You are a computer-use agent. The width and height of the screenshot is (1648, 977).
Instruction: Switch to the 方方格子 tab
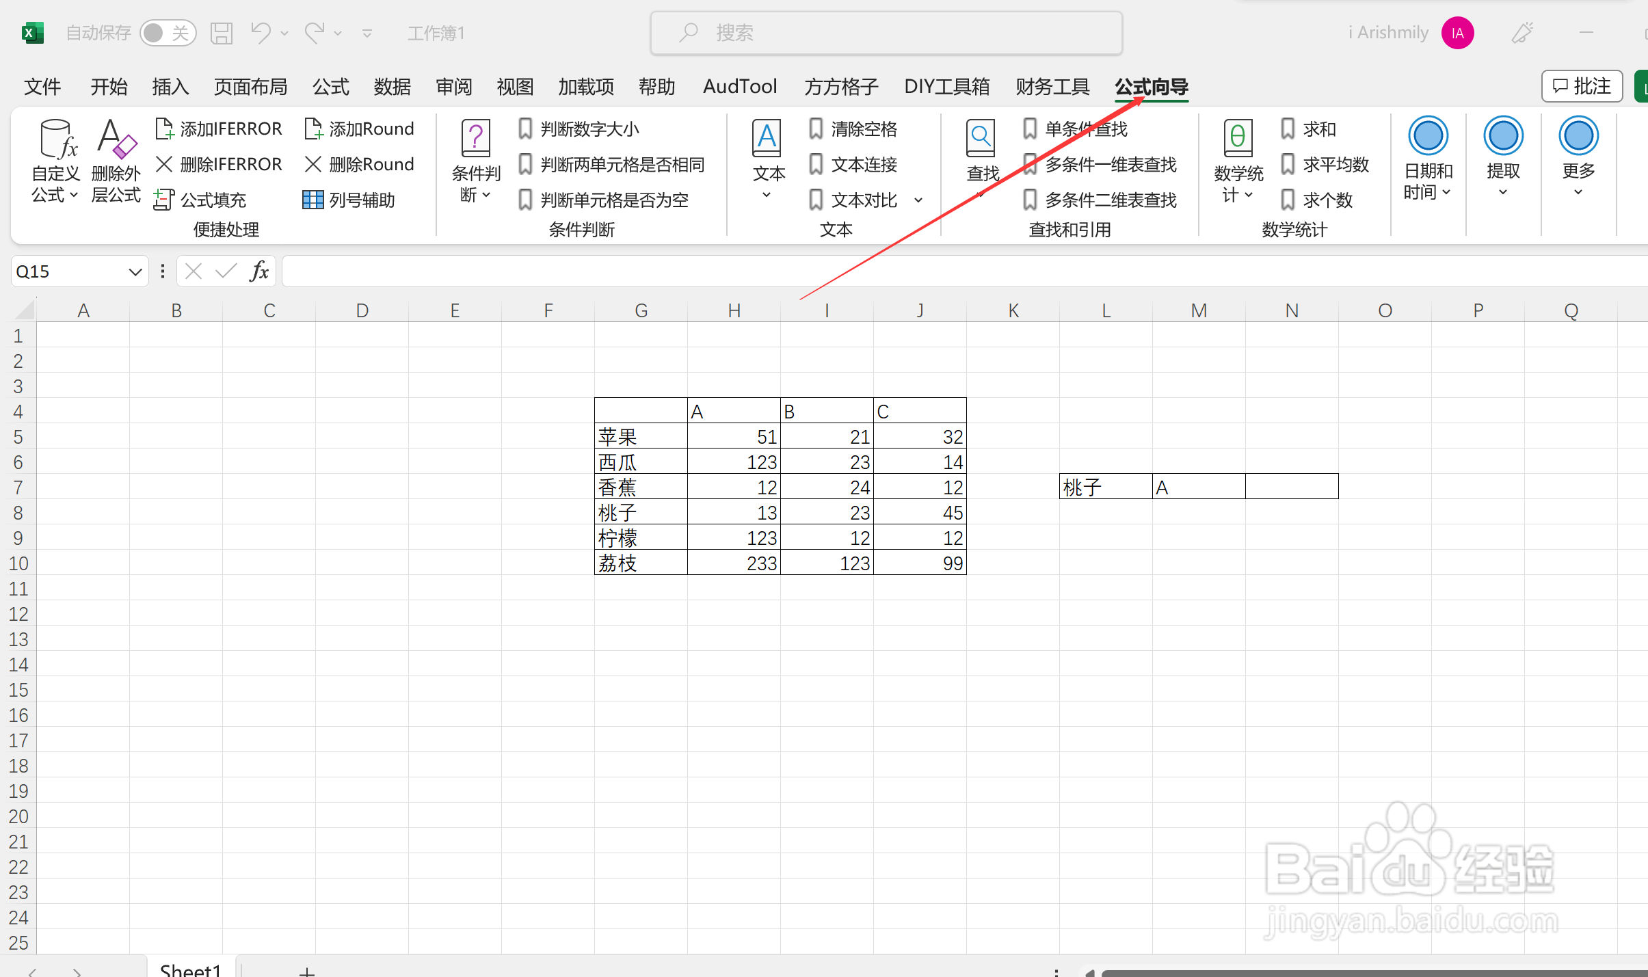point(841,87)
